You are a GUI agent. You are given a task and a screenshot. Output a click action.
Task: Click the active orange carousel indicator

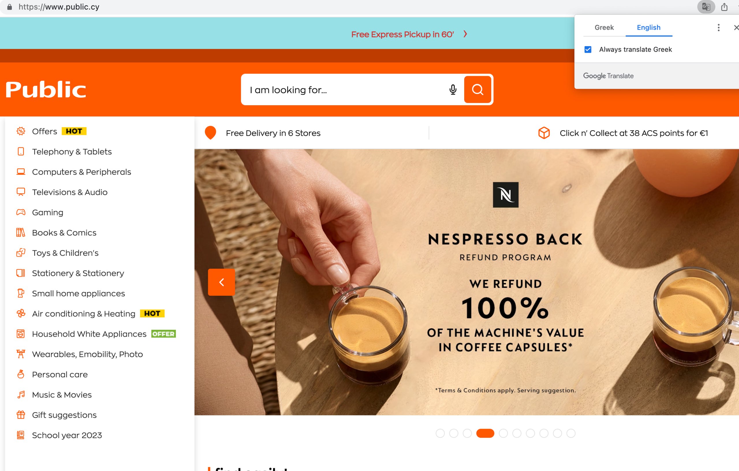485,433
